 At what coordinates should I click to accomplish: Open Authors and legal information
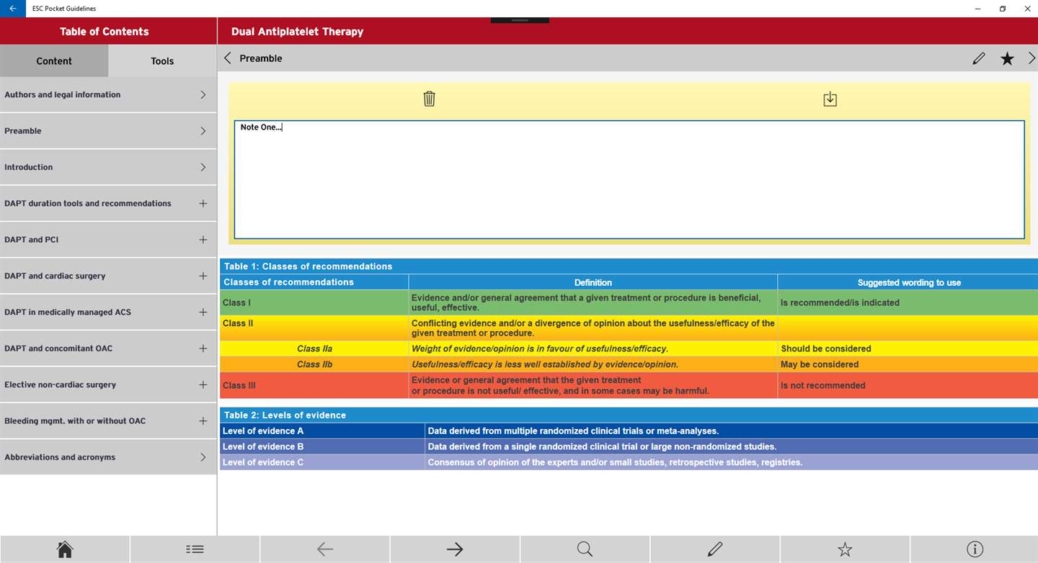[108, 95]
